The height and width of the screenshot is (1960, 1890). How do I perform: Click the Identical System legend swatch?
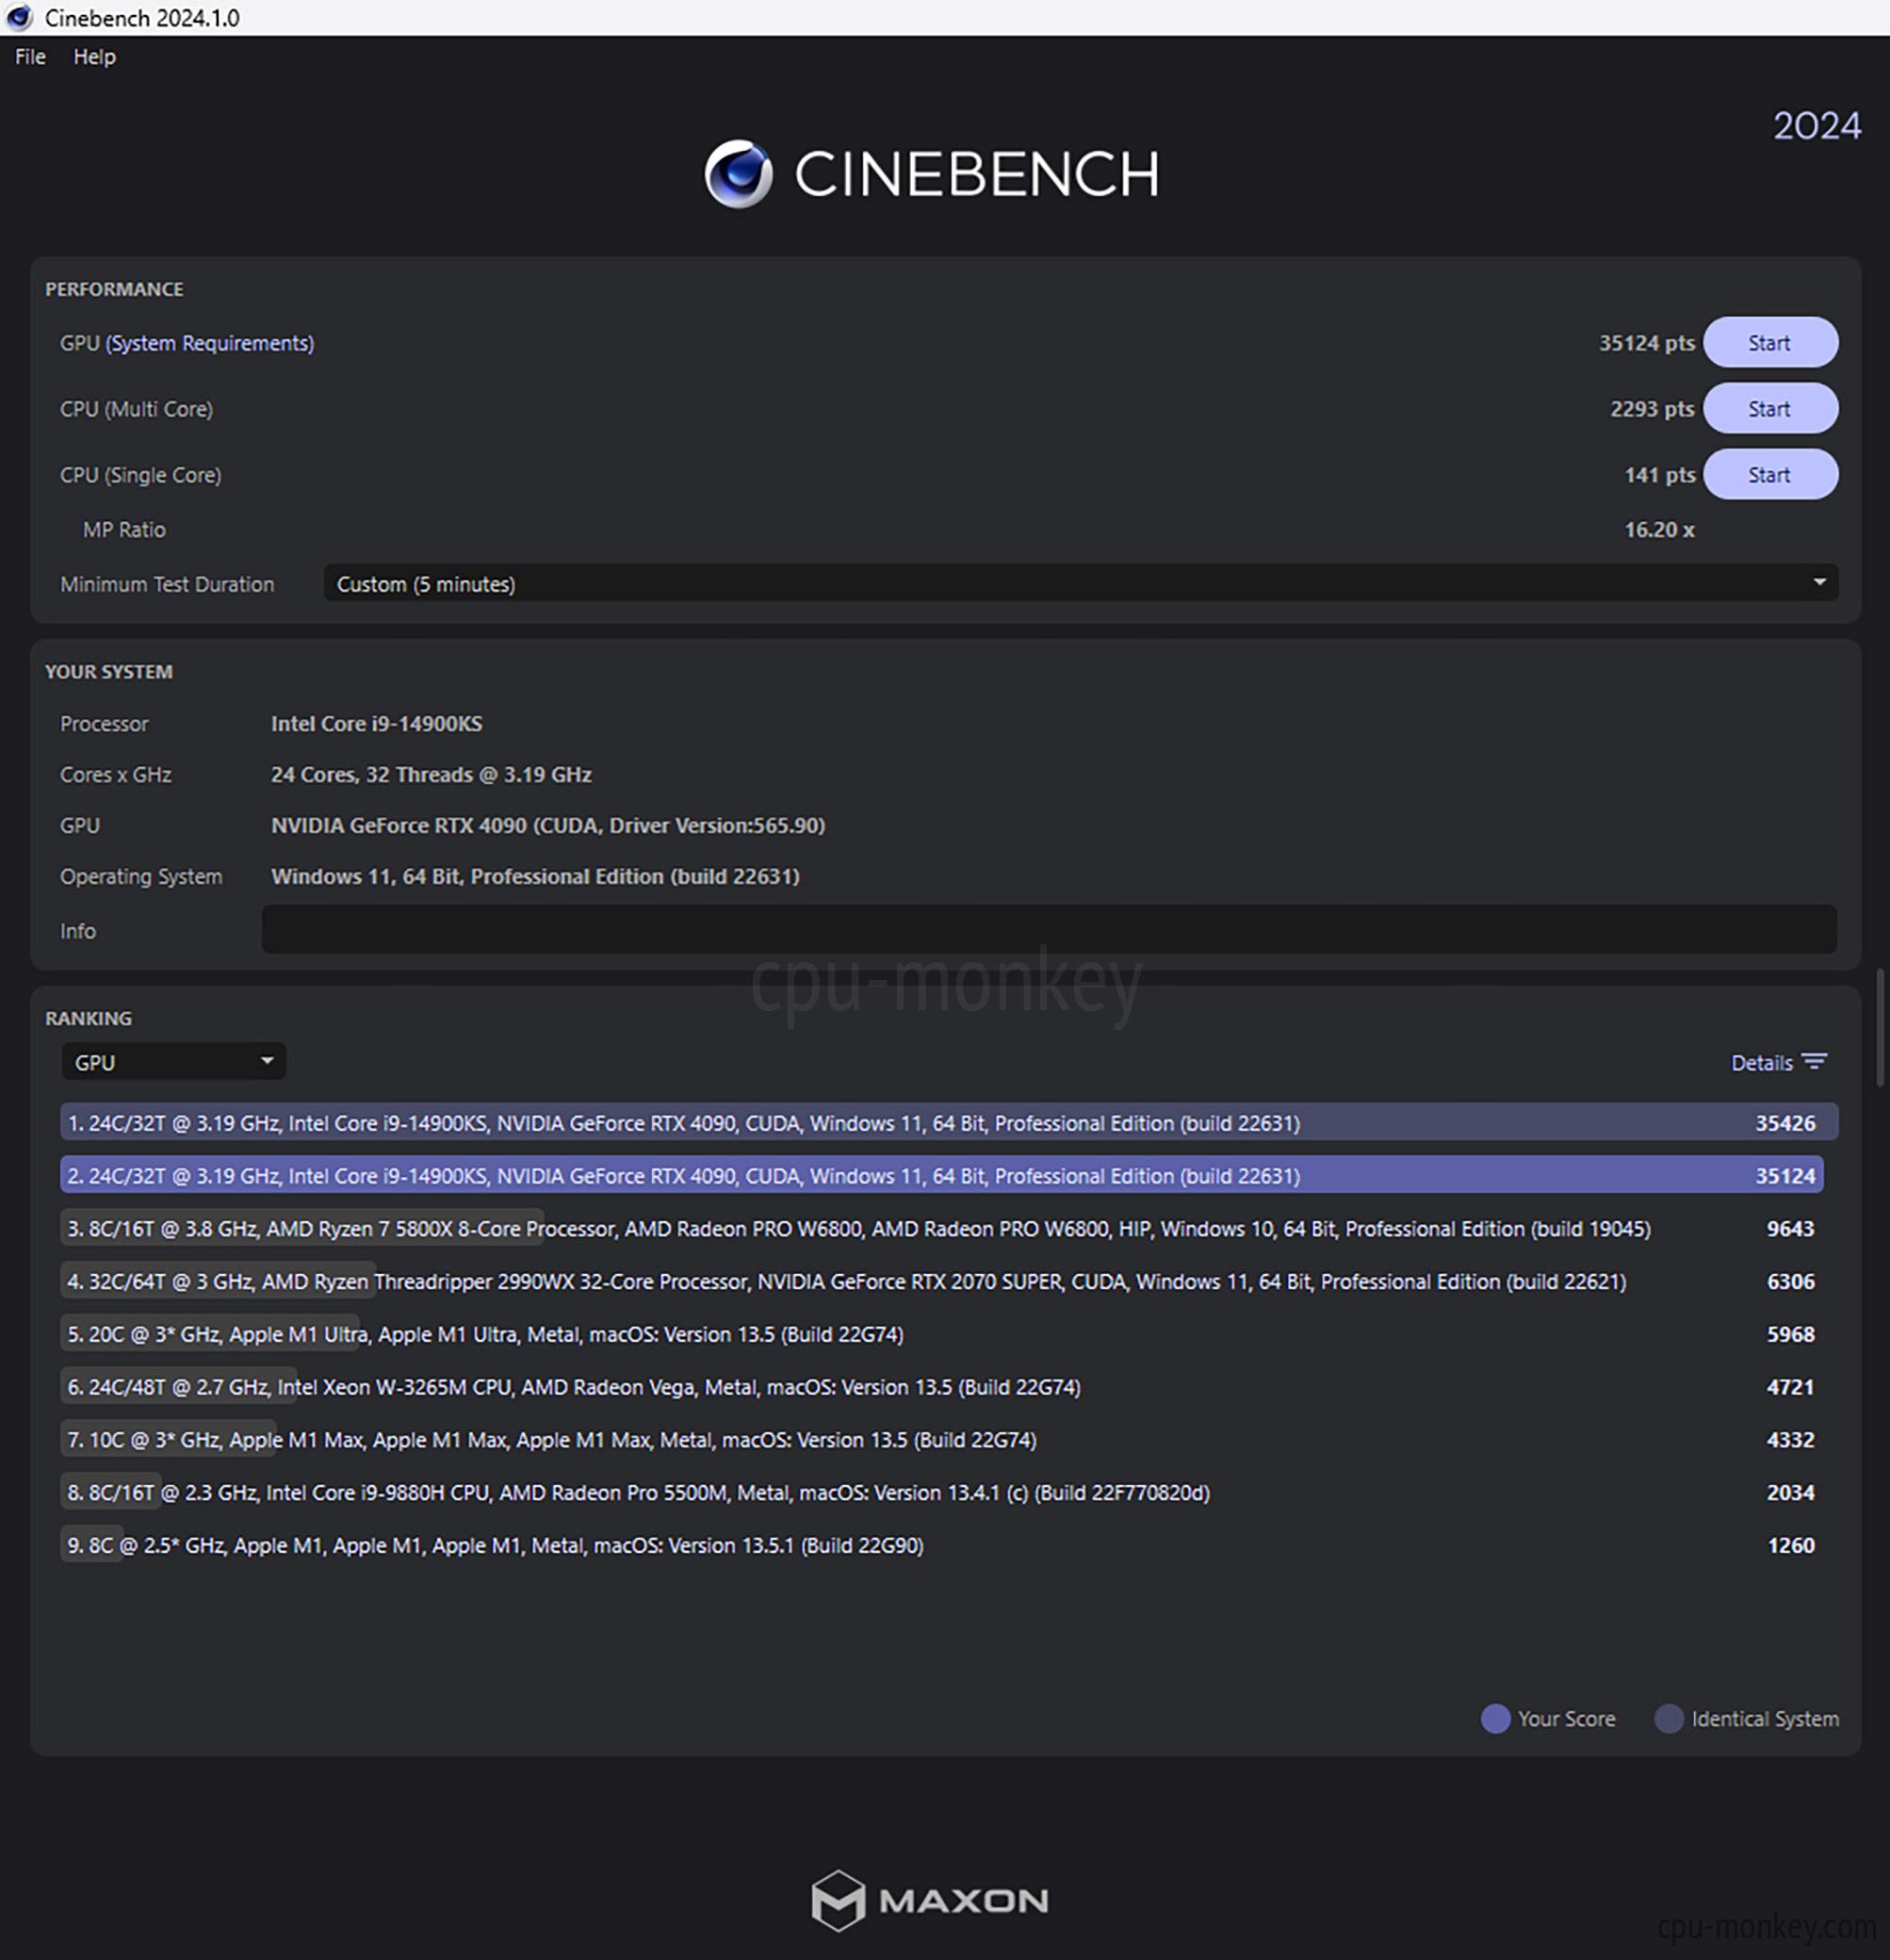click(x=1669, y=1719)
